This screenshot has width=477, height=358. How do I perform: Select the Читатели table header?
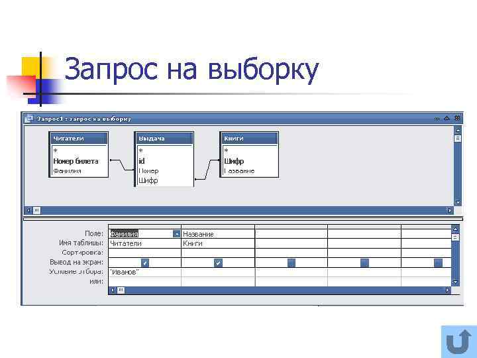click(x=78, y=139)
